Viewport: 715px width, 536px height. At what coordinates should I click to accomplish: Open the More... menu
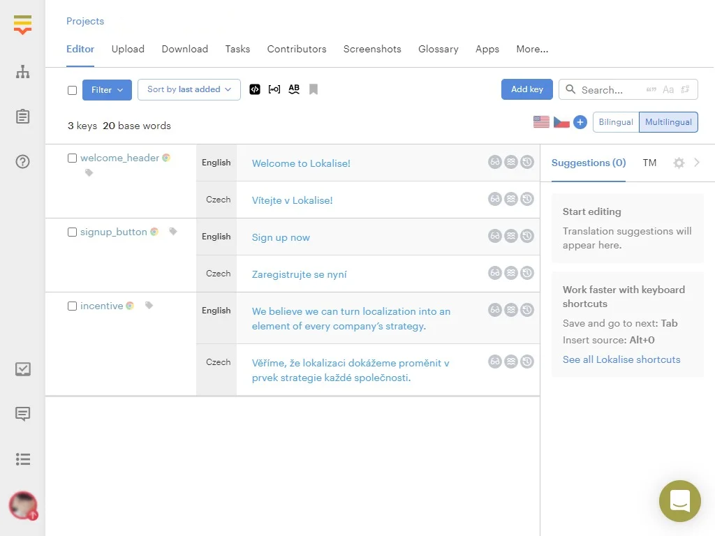[x=532, y=49]
